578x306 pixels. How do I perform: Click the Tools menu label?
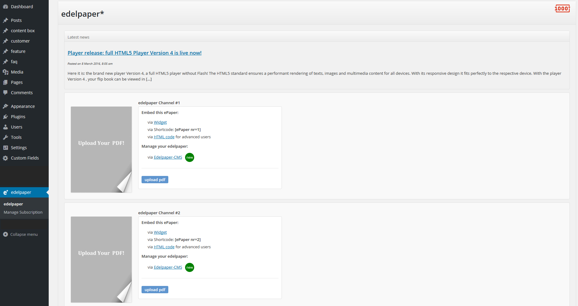[16, 137]
